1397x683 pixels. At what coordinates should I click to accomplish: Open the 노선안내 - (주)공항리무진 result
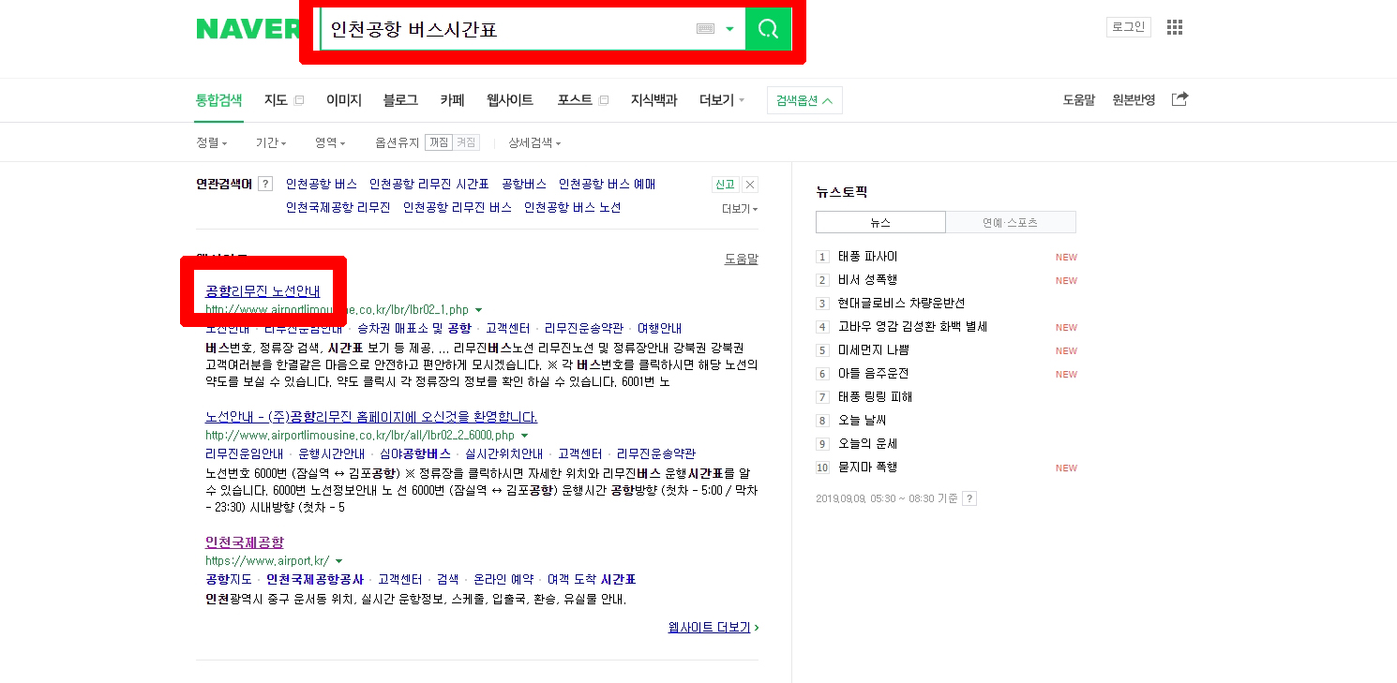371,417
